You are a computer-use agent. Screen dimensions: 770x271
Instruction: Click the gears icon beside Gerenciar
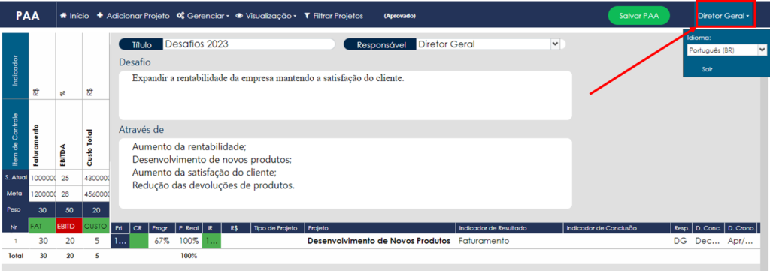pyautogui.click(x=180, y=16)
